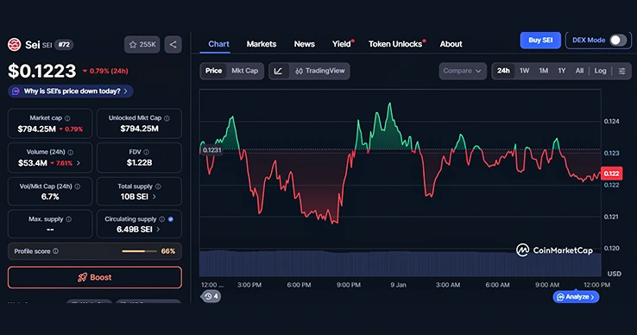Click the 66% profile score text
The height and width of the screenshot is (335, 637).
[x=168, y=251]
